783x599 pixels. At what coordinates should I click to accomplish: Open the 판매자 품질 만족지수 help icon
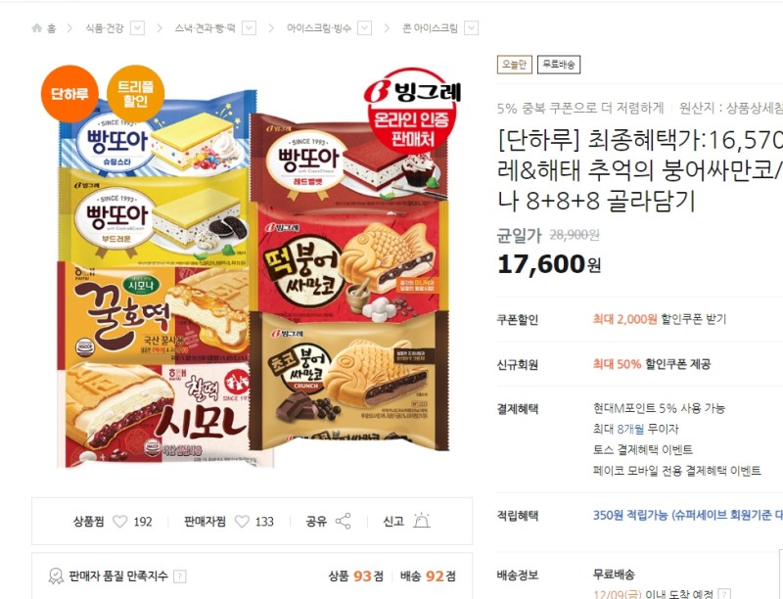[179, 576]
